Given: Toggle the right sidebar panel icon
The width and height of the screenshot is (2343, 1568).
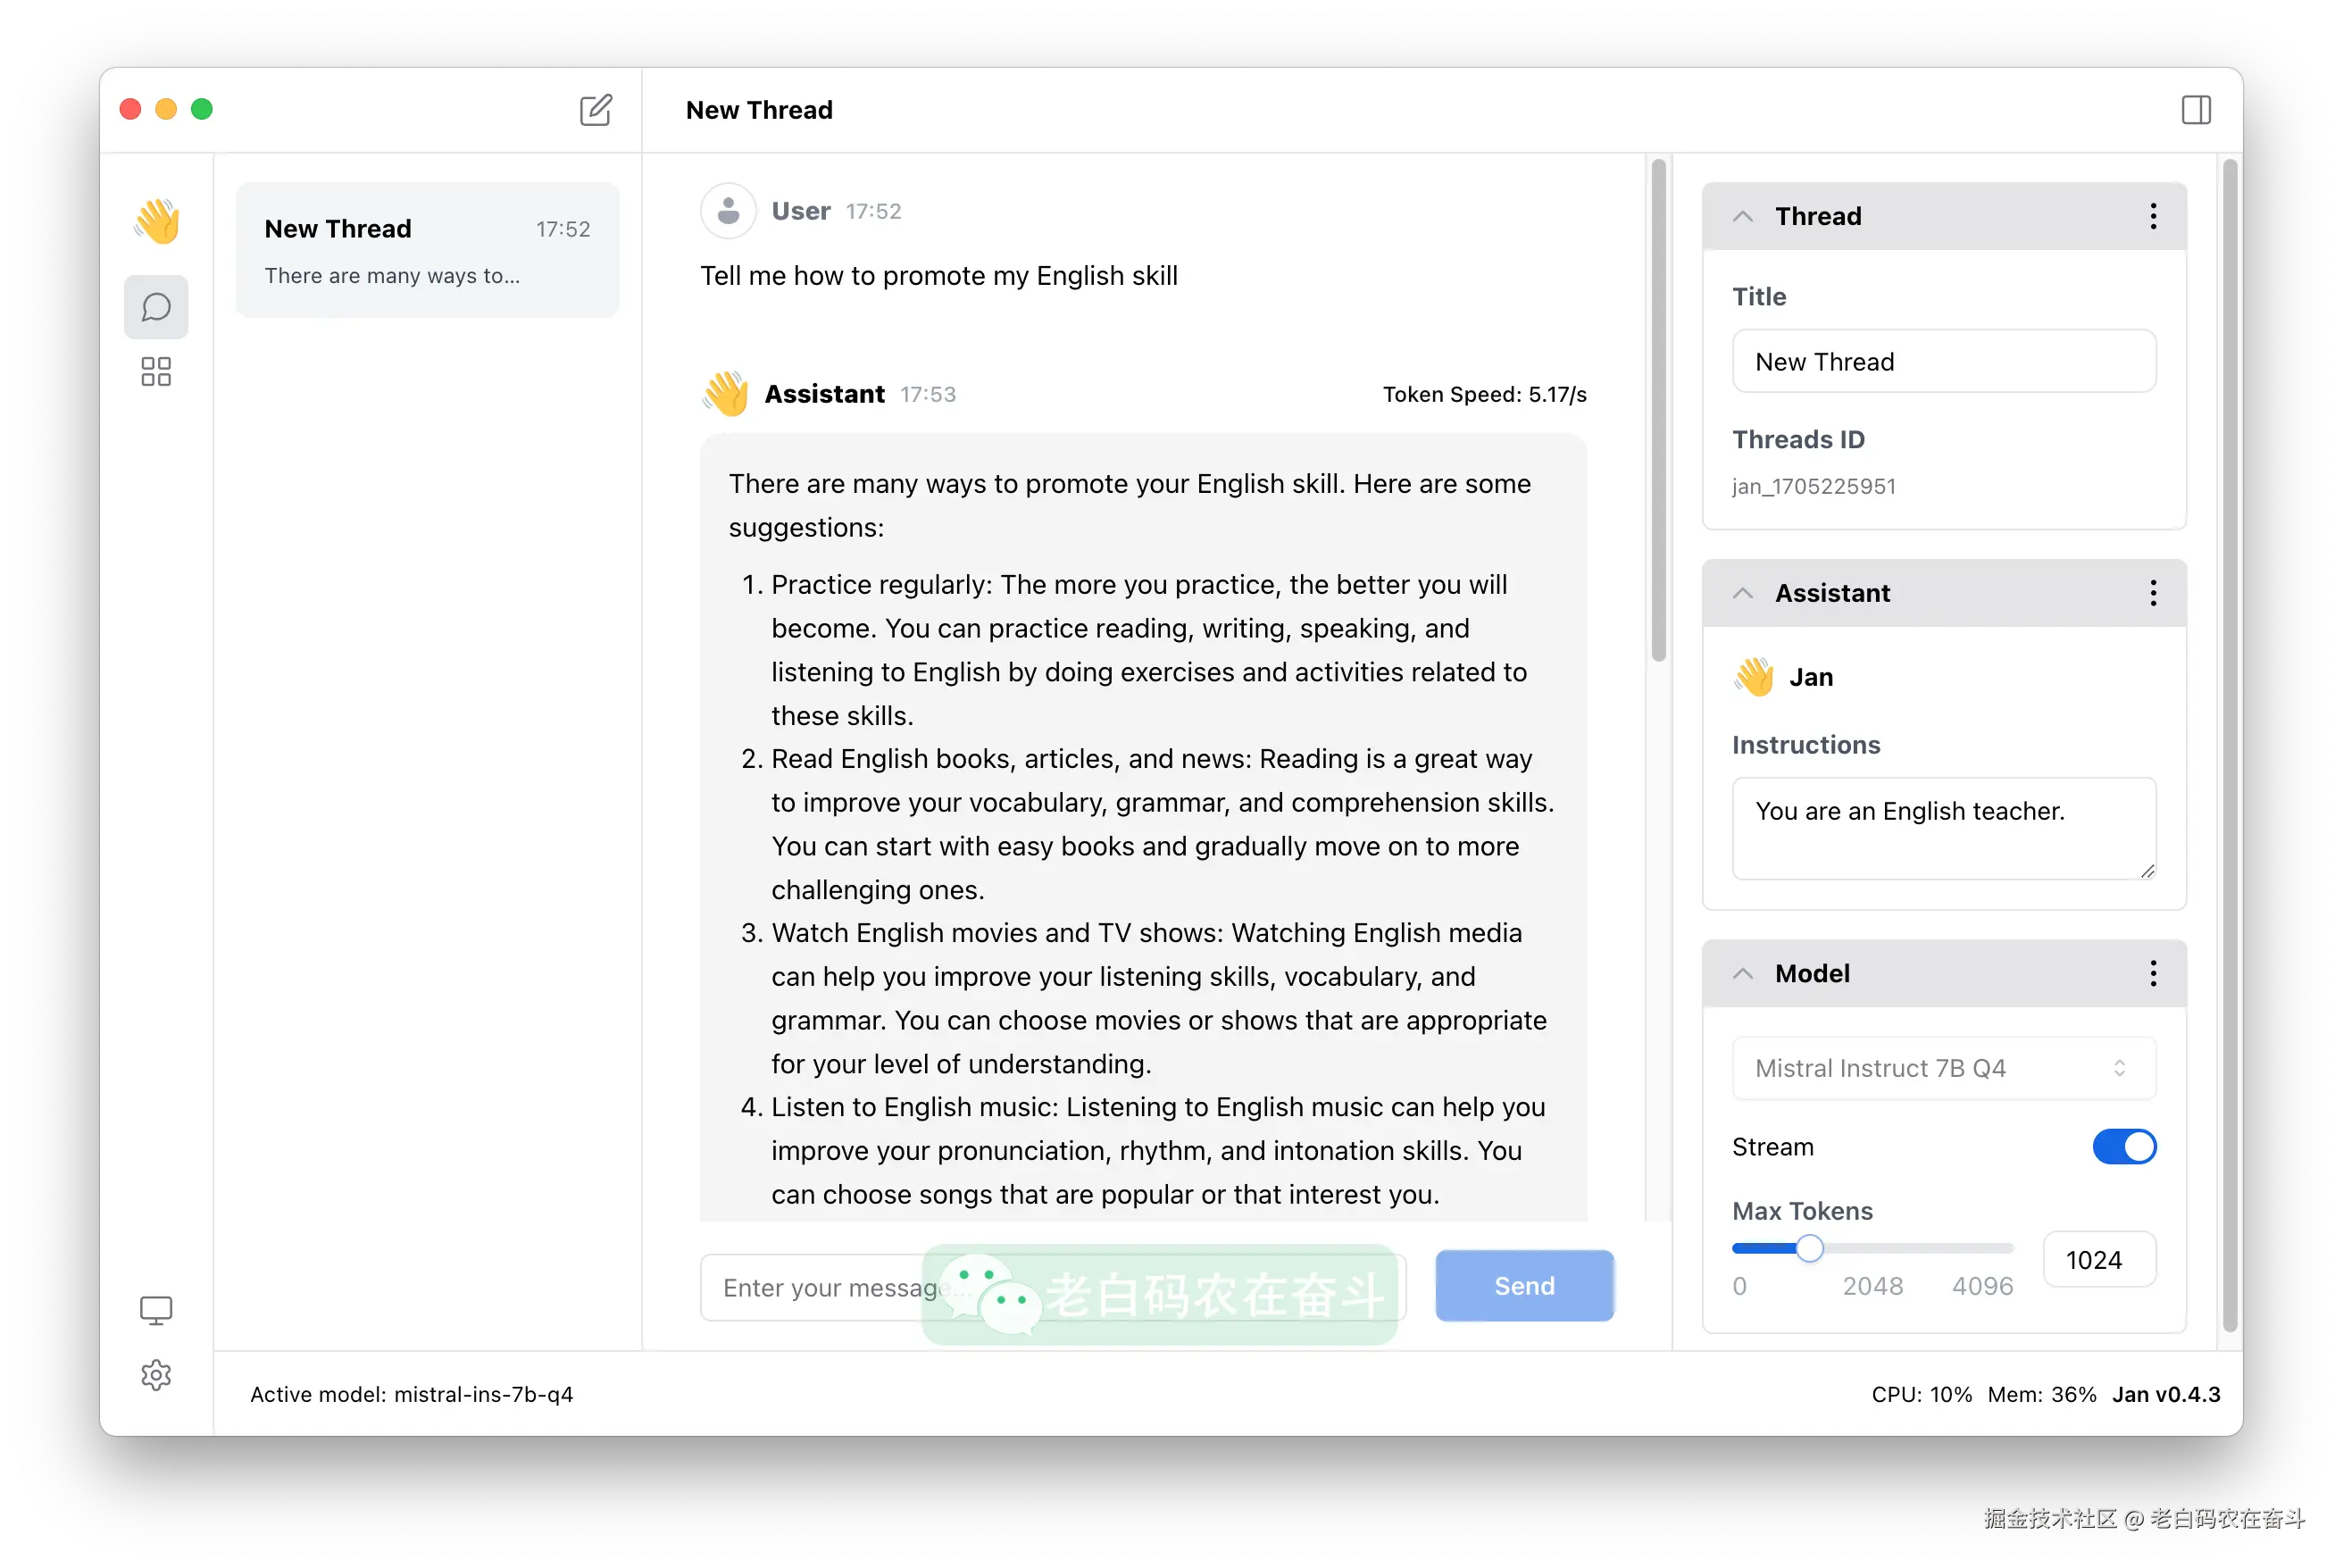Looking at the screenshot, I should pyautogui.click(x=2196, y=109).
